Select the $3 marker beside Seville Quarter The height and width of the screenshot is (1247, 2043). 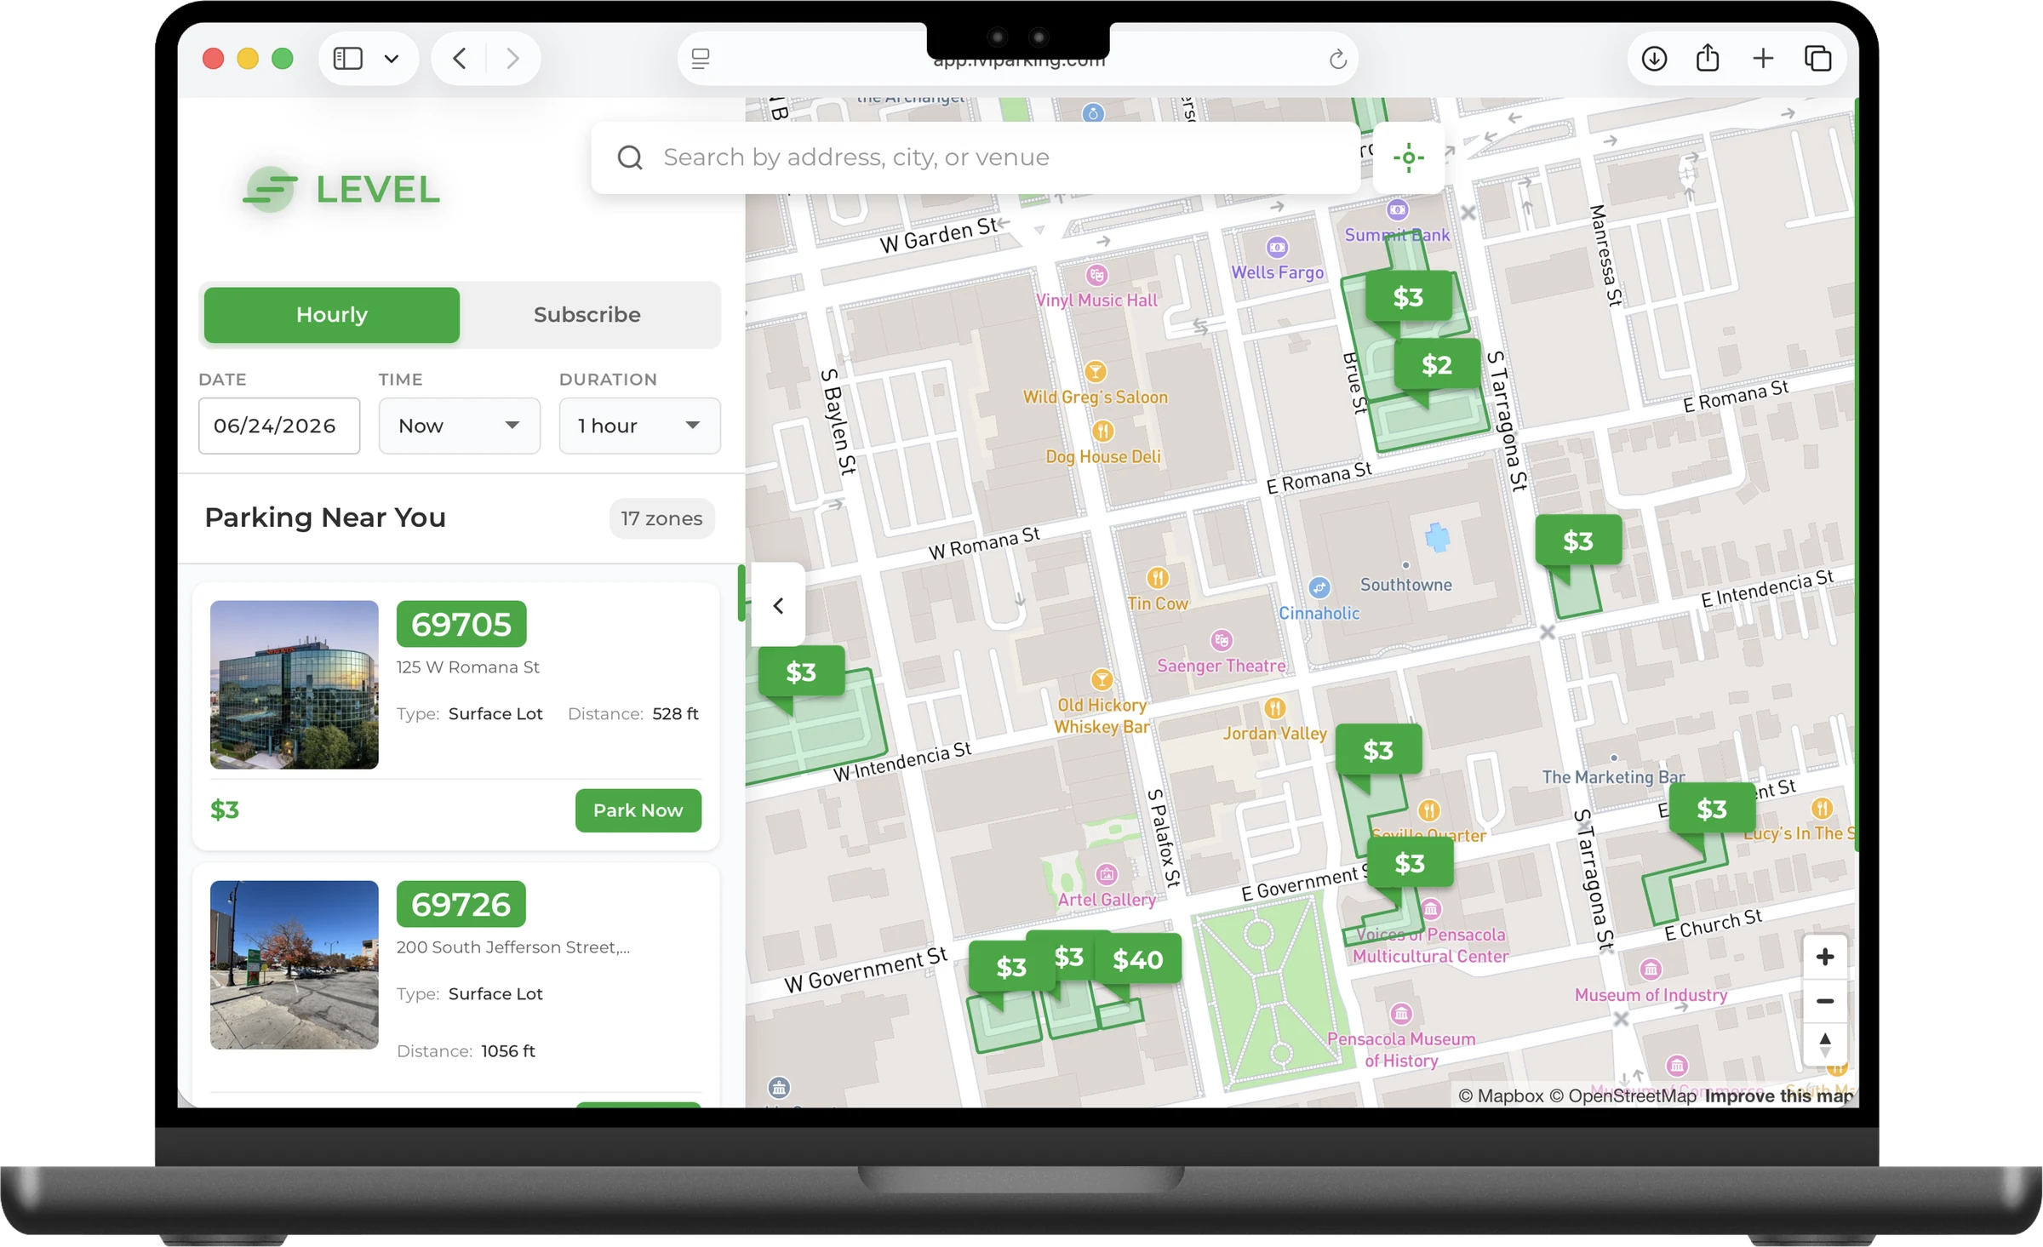pos(1410,863)
